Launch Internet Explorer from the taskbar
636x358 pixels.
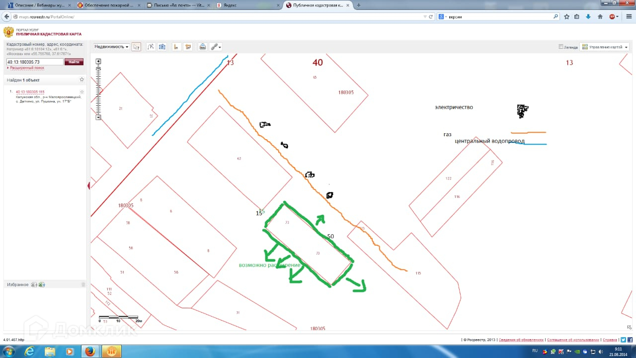click(30, 351)
